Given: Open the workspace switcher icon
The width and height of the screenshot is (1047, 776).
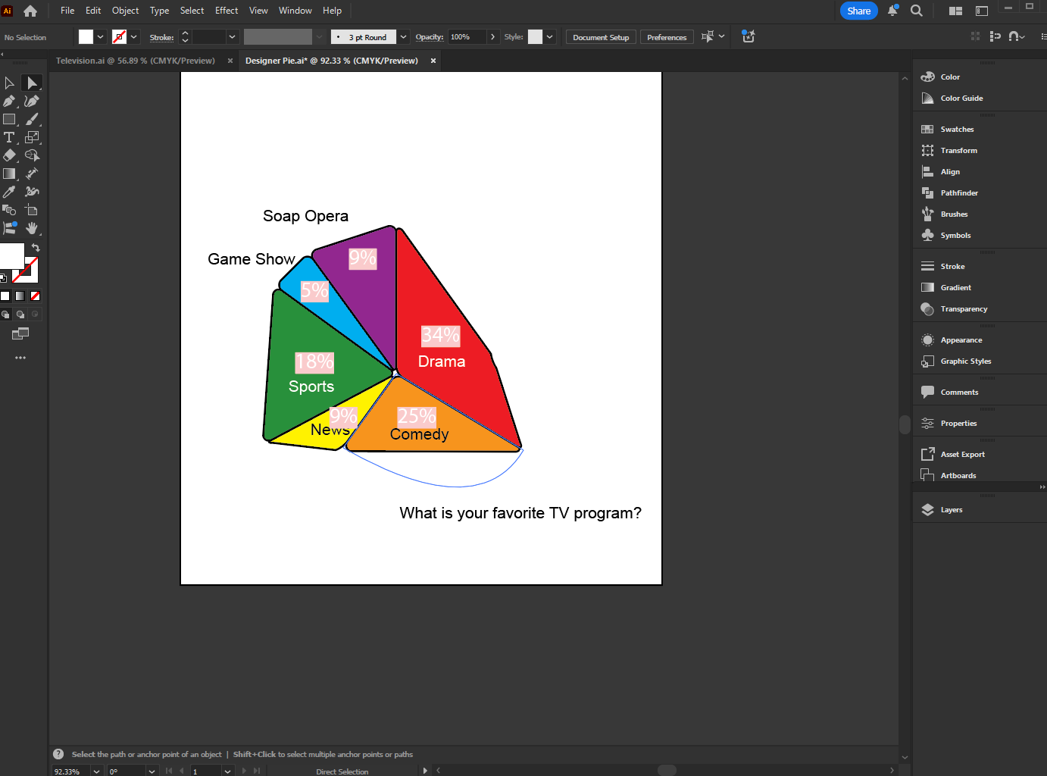Looking at the screenshot, I should [x=982, y=11].
